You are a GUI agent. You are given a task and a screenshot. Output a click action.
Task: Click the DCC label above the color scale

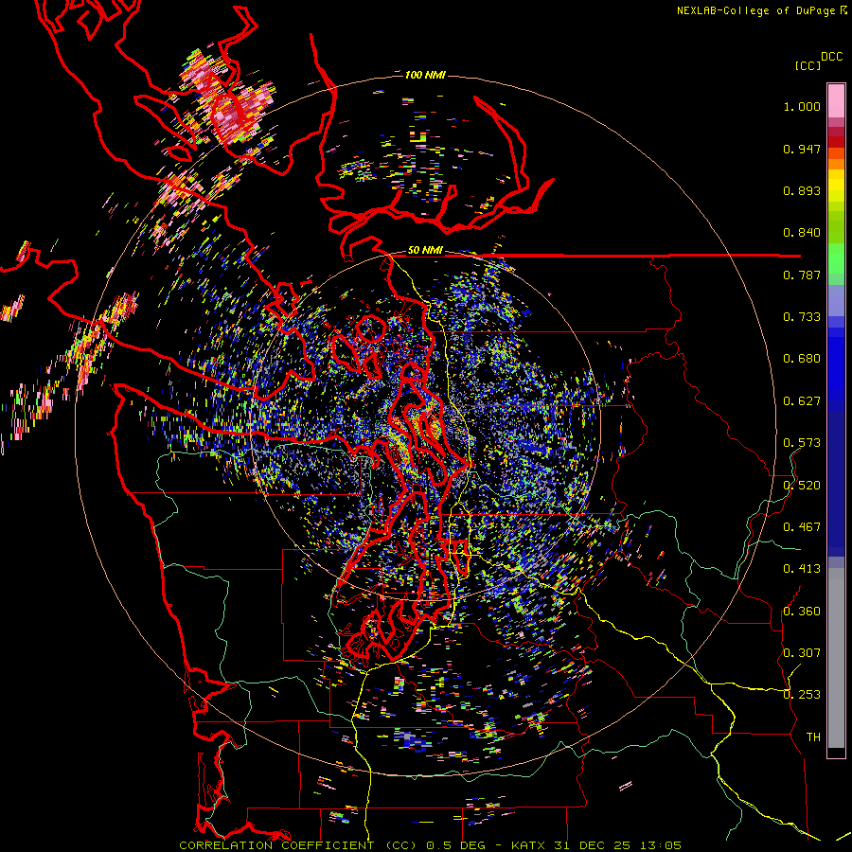[x=831, y=57]
